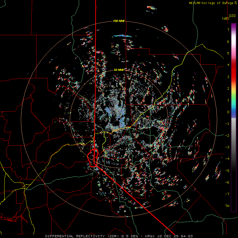Click the KRGX station identifier in caption
238x238 pixels.
[150, 236]
